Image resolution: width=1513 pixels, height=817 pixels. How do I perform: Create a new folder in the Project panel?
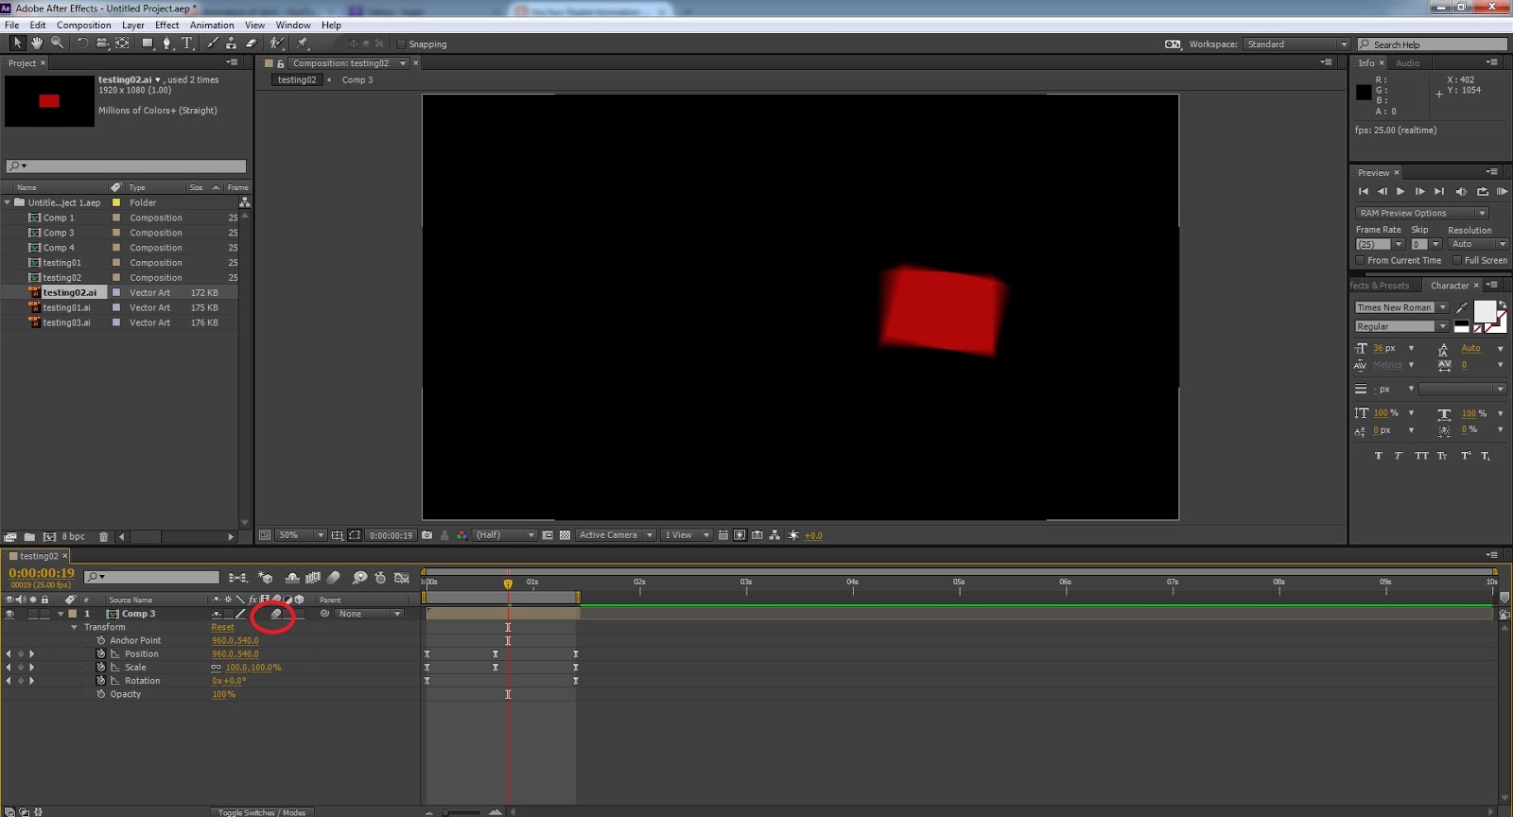pos(29,536)
